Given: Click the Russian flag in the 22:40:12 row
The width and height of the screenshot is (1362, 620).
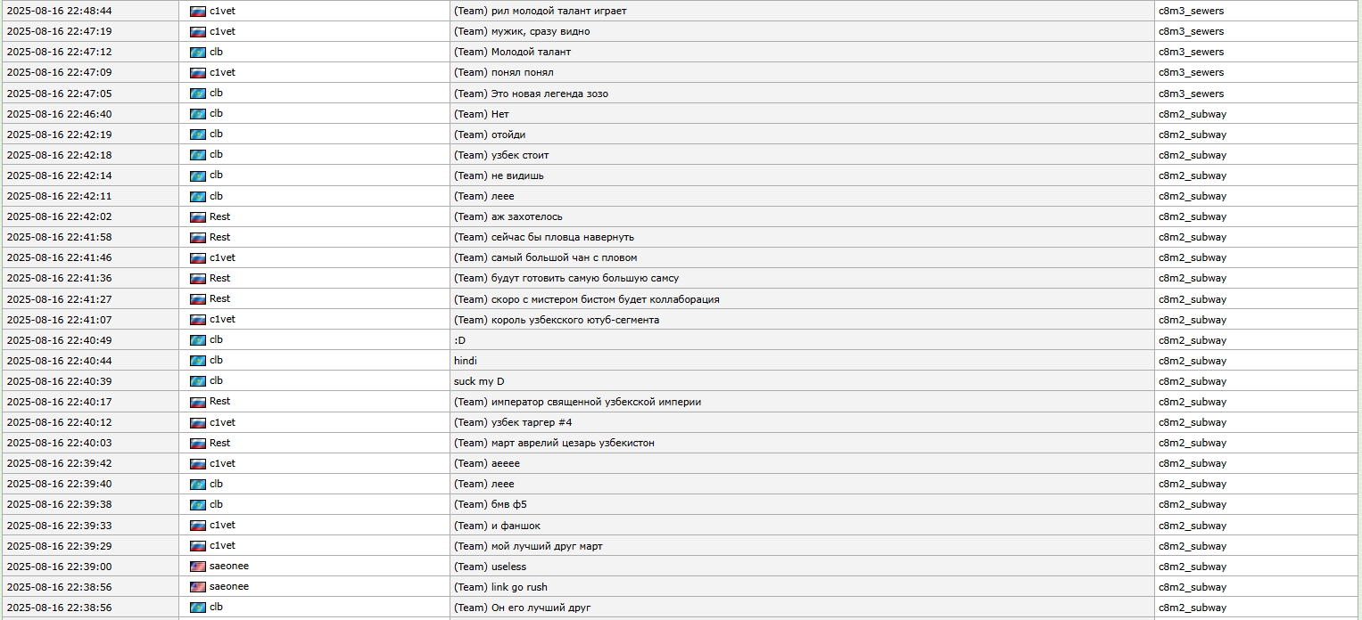Looking at the screenshot, I should click(x=198, y=422).
